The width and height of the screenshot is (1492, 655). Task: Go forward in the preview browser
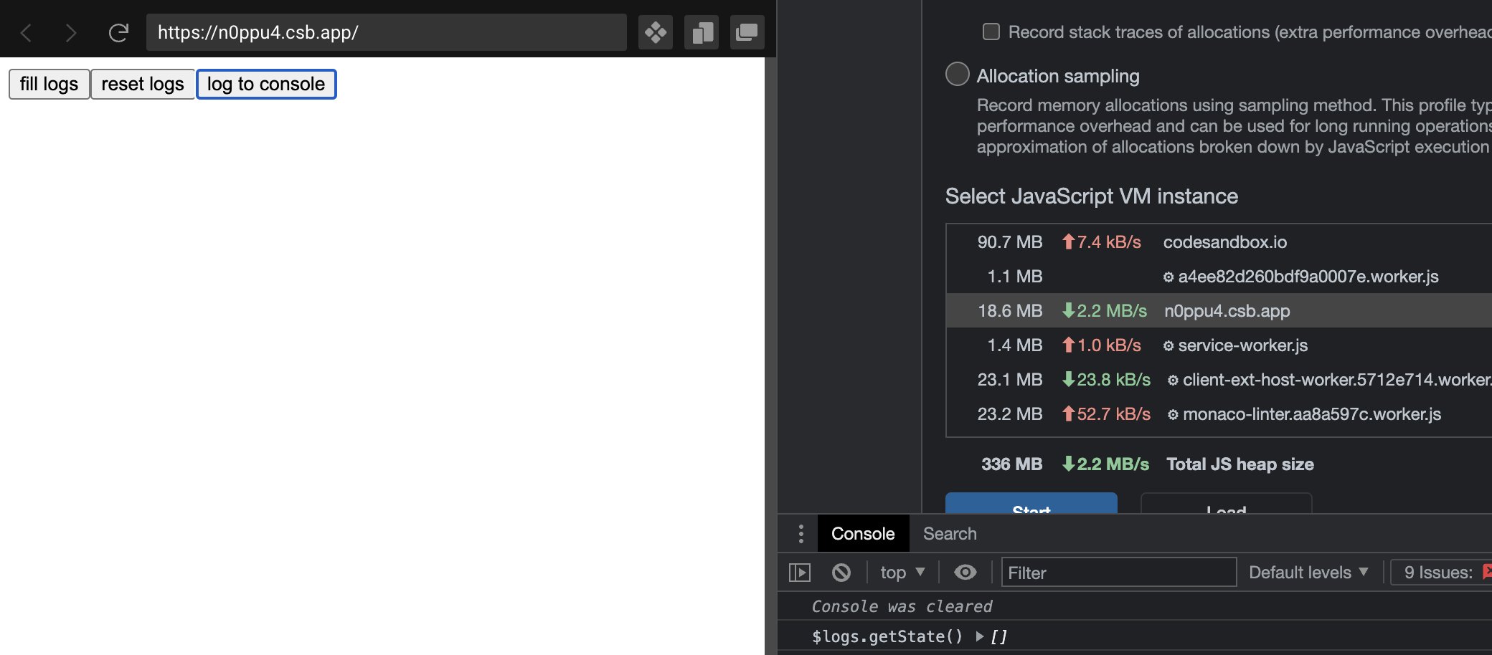tap(70, 32)
